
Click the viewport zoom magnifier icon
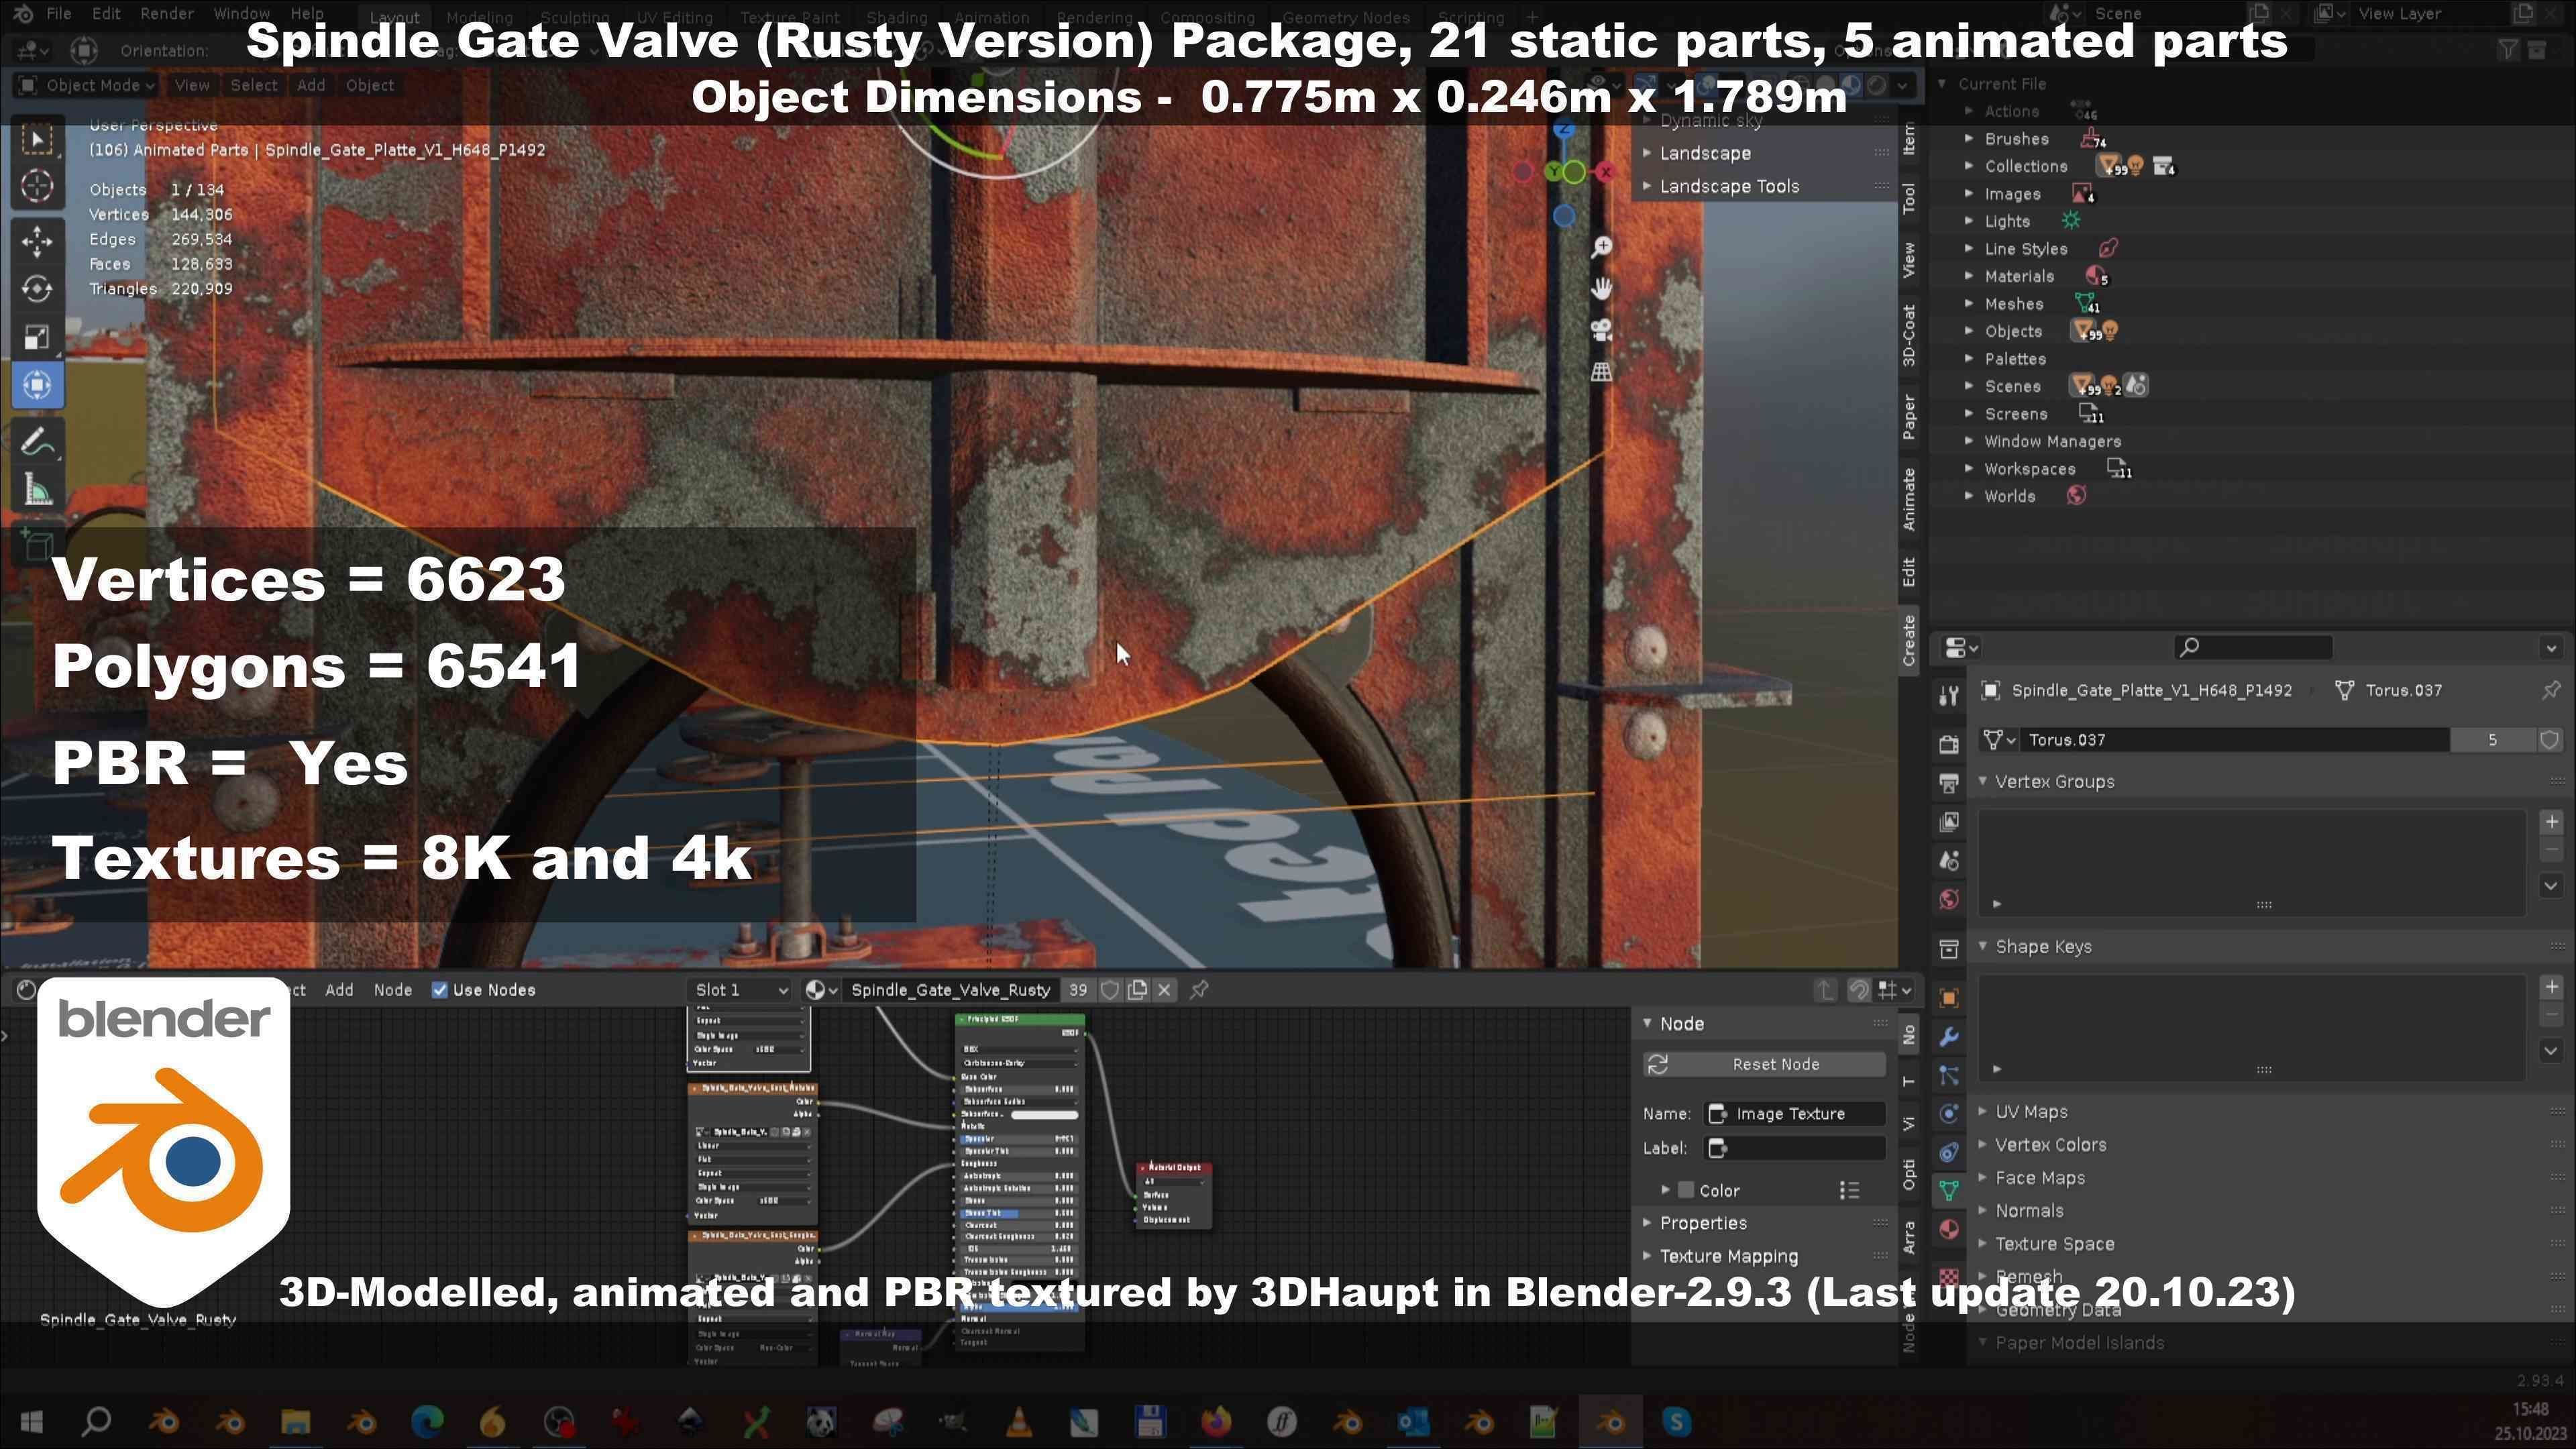click(1601, 247)
